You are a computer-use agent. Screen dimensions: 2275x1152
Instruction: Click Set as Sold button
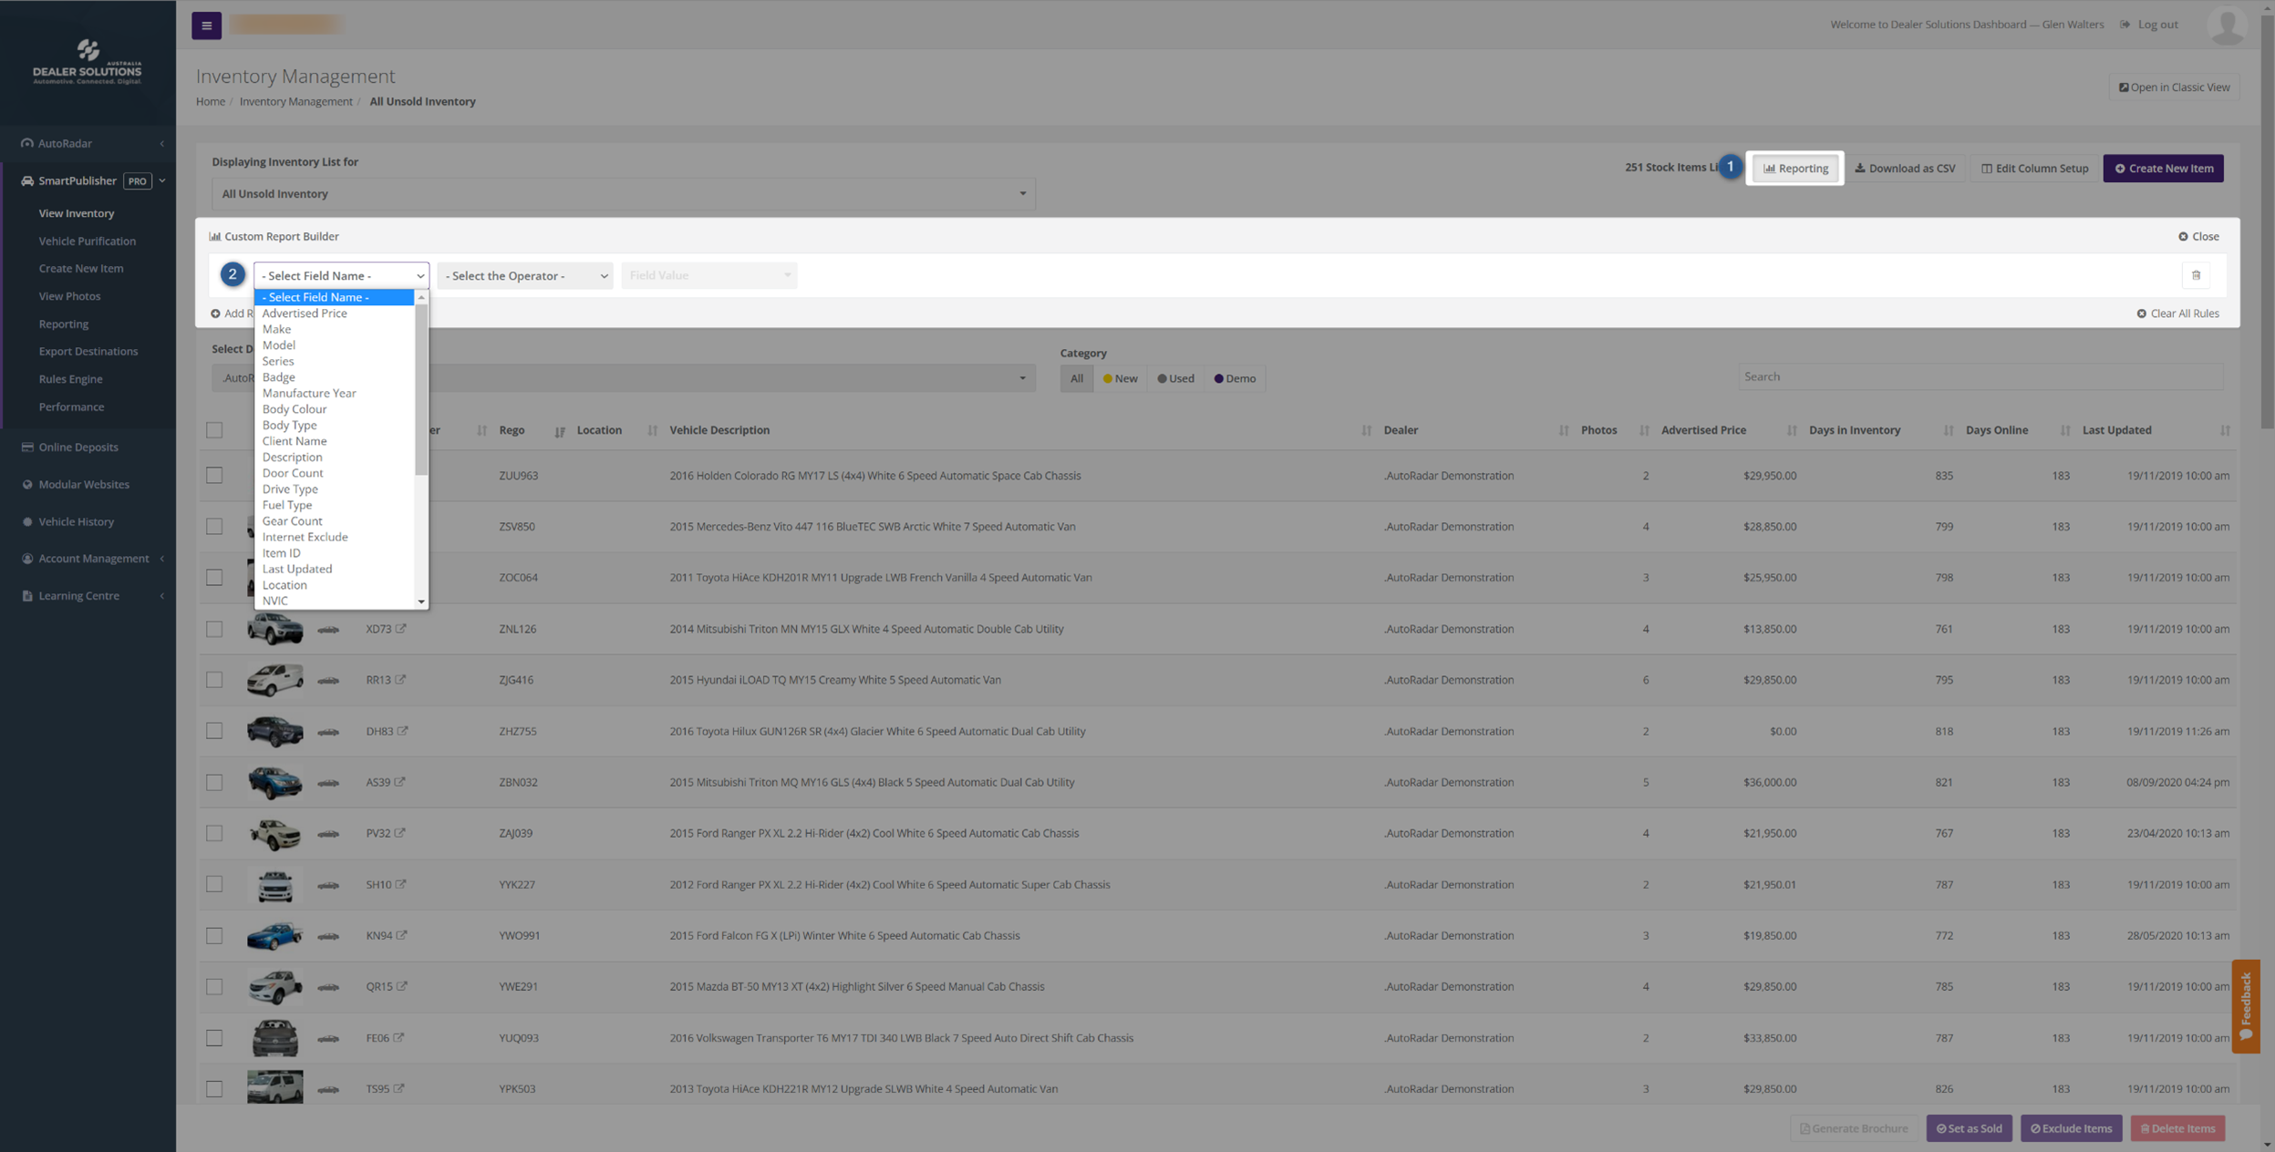coord(1969,1128)
